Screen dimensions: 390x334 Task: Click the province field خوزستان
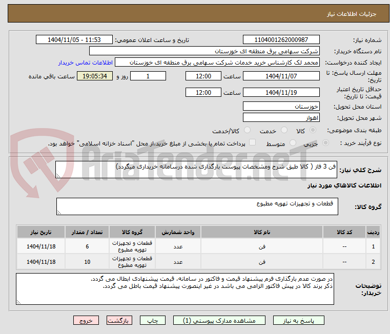[x=281, y=106]
